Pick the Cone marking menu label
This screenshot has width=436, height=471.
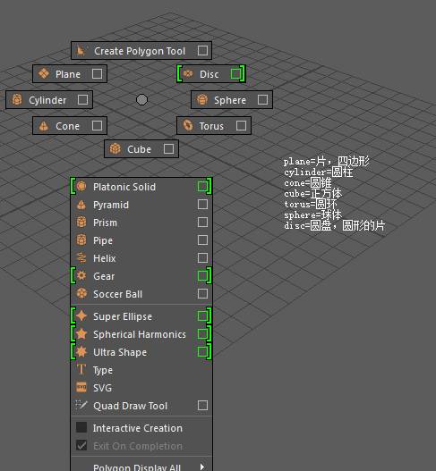pyautogui.click(x=67, y=126)
